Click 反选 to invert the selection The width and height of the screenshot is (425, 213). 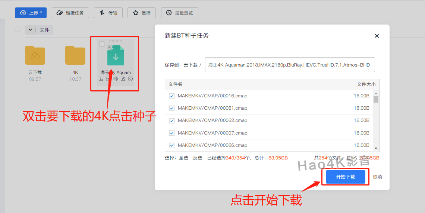[197, 158]
